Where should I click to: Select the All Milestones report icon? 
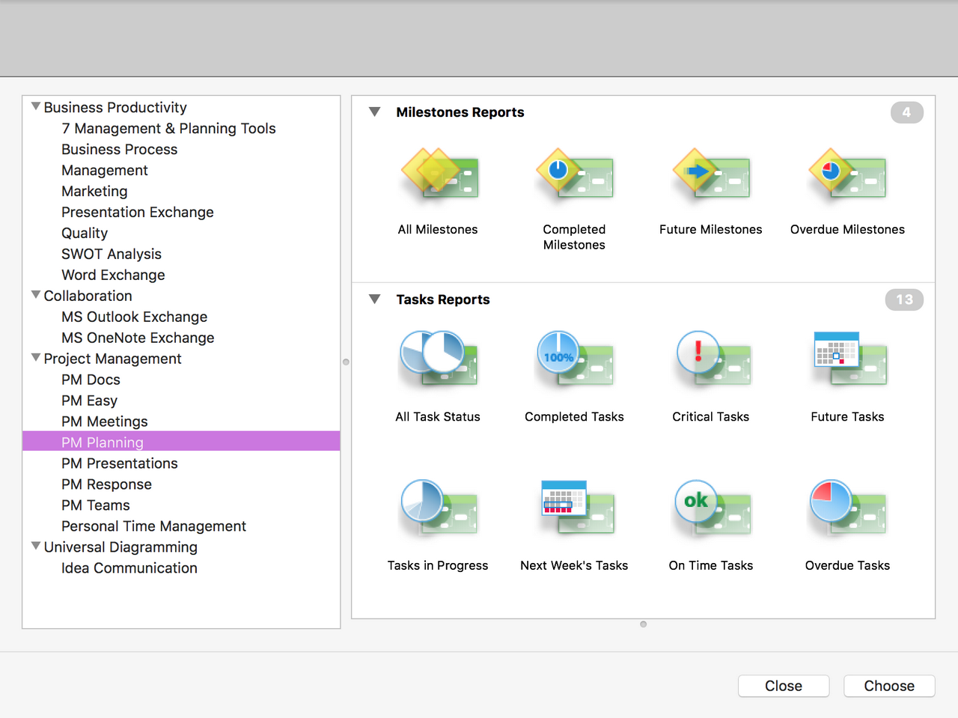point(439,176)
